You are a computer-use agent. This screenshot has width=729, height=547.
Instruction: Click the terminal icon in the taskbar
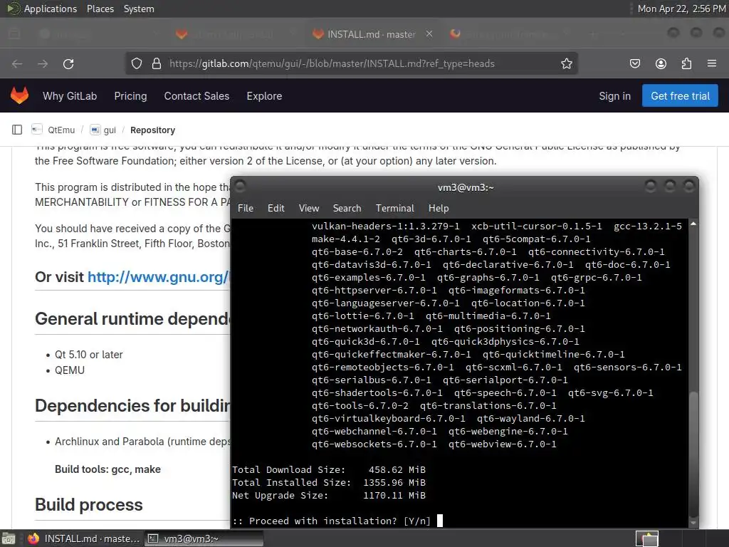coord(152,538)
